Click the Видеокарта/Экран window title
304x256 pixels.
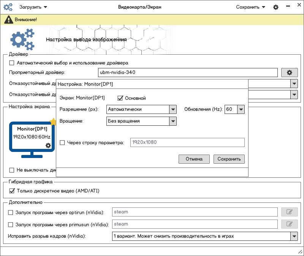(x=139, y=7)
